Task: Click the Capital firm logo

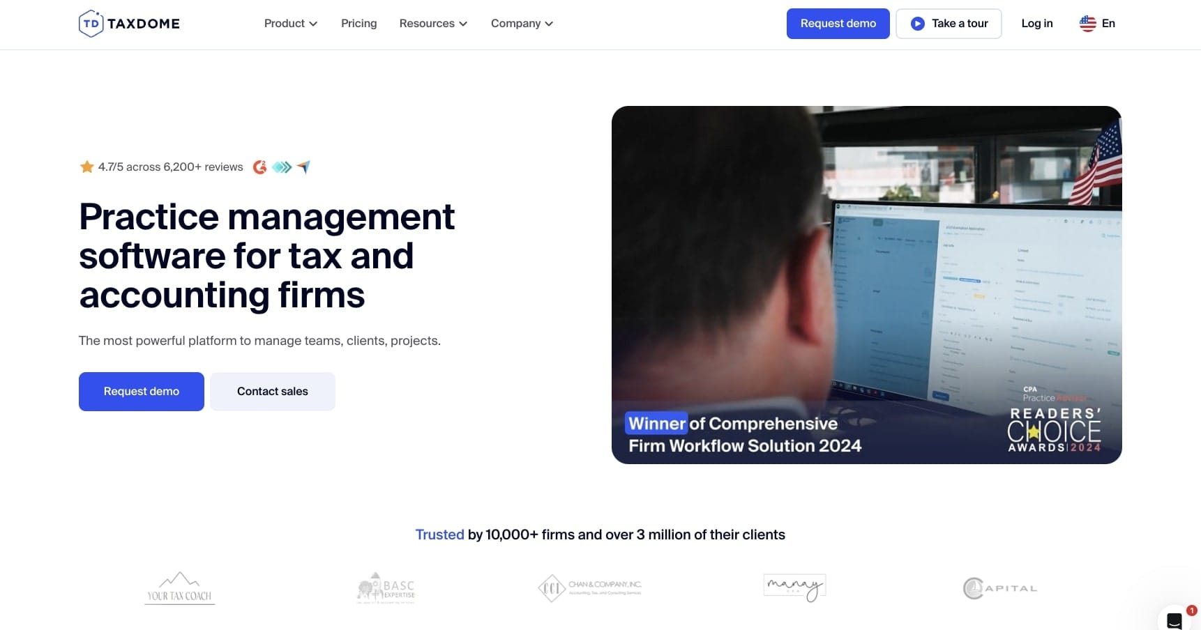Action: (1000, 588)
